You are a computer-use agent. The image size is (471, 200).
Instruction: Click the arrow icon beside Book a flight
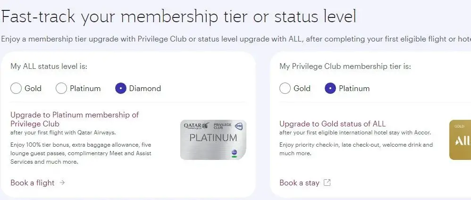62,183
